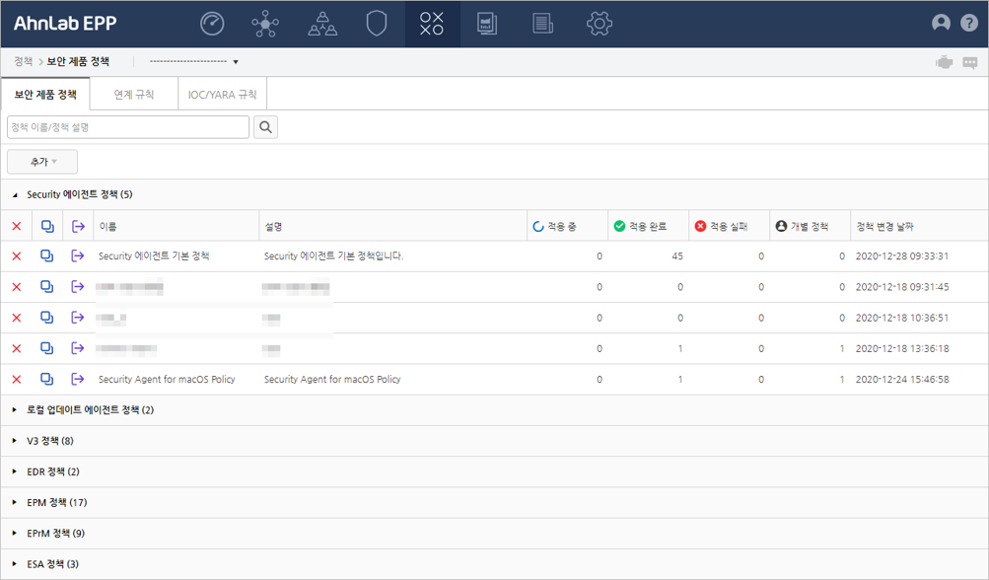Click the network topology icon in top bar

pos(265,24)
